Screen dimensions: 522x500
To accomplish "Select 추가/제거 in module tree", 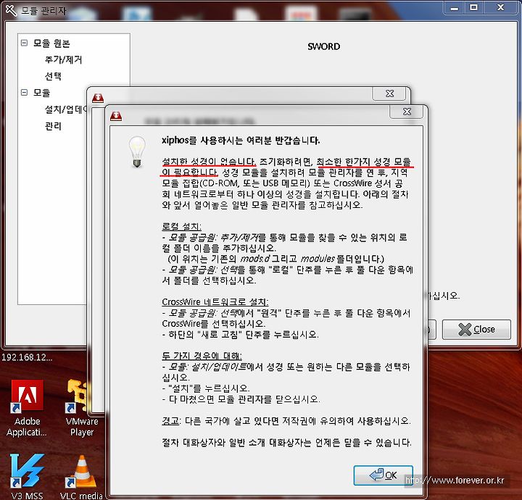I will pos(63,59).
